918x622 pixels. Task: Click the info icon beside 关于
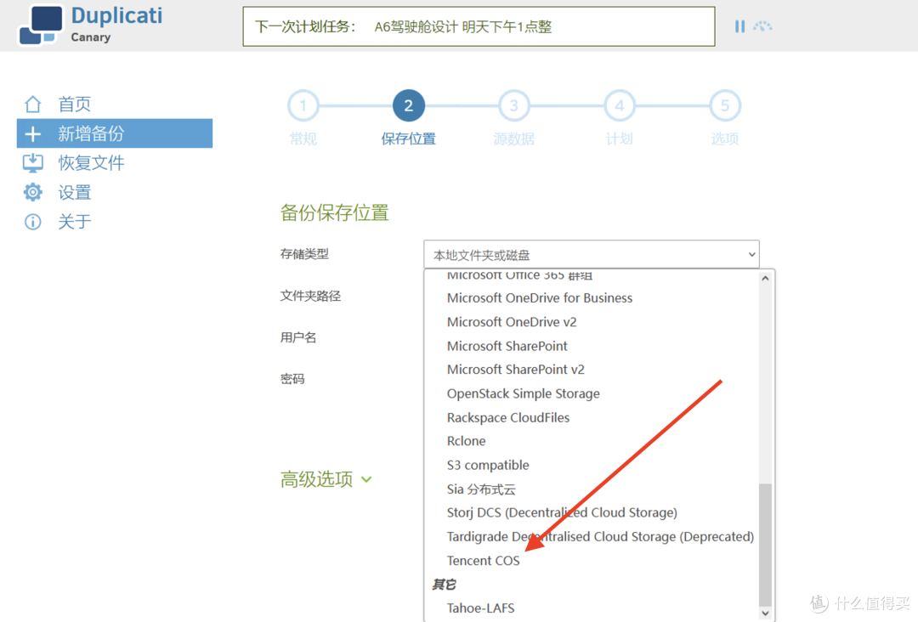(x=33, y=222)
